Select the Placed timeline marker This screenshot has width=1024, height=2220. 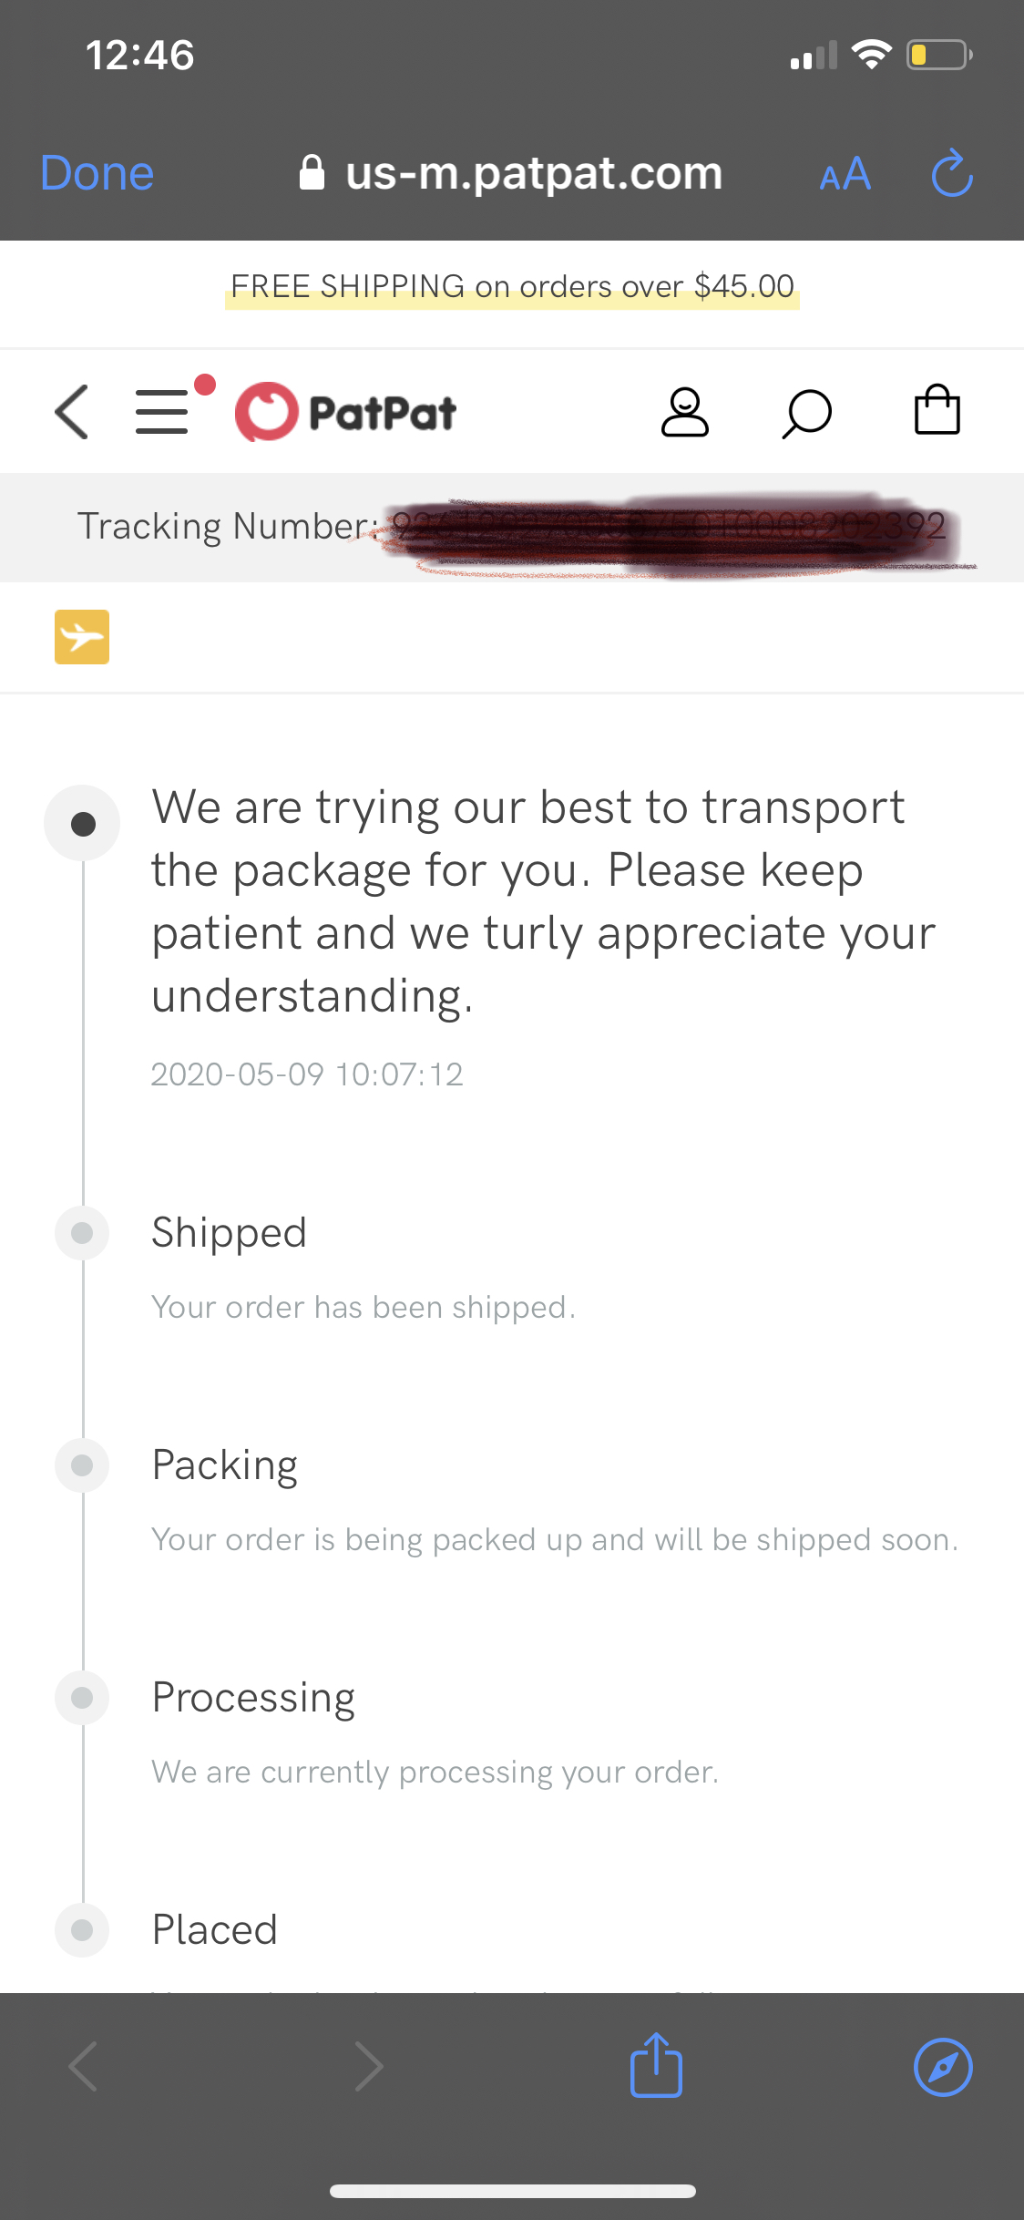[82, 1929]
